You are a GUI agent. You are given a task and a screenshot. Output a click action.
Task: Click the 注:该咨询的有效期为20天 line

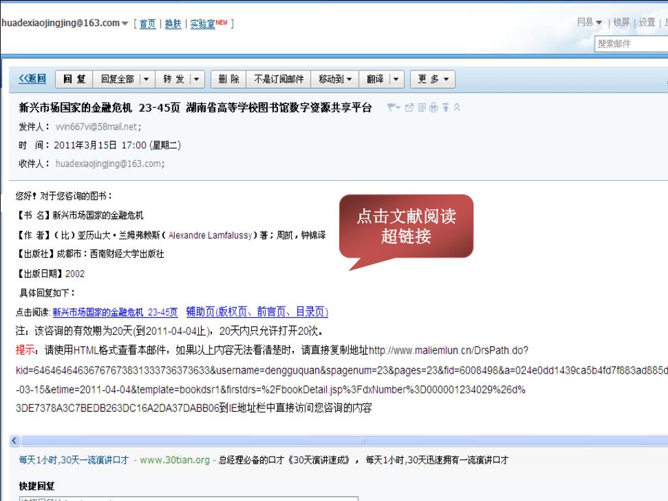pos(170,331)
